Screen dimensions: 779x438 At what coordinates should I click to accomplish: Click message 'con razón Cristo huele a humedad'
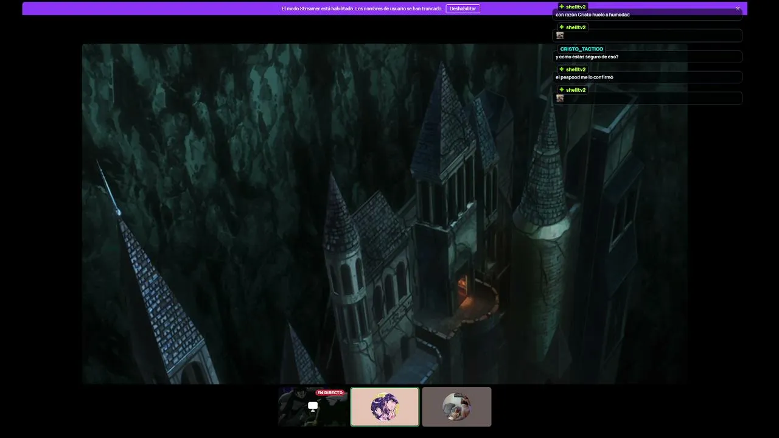click(x=593, y=15)
